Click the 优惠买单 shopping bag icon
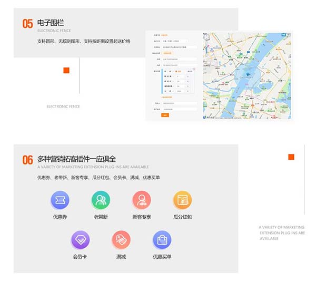The height and width of the screenshot is (282, 316). point(162,240)
